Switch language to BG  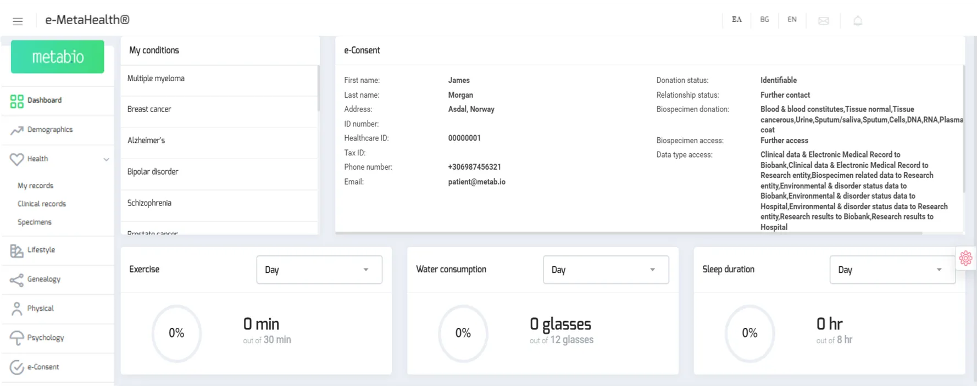click(764, 19)
